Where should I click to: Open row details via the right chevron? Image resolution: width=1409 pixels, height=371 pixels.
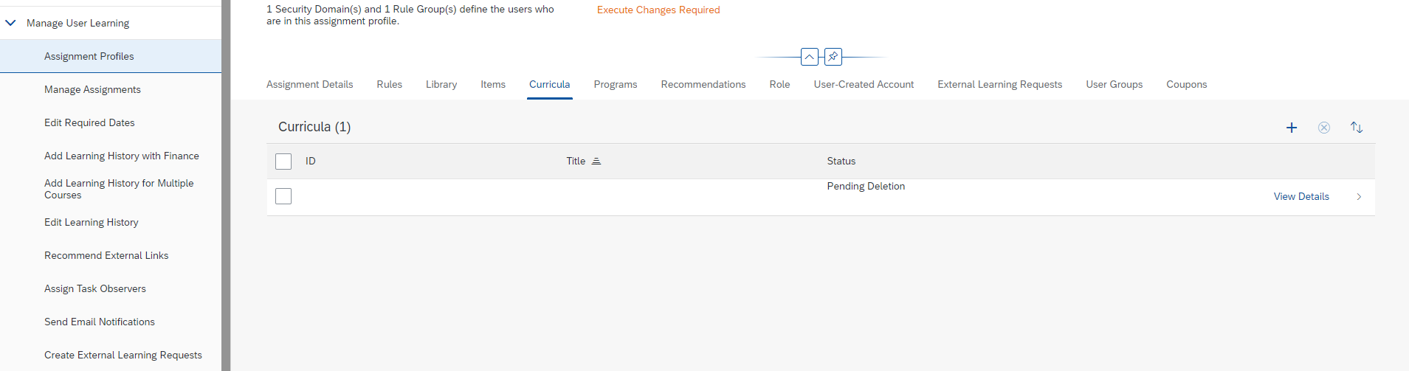pyautogui.click(x=1359, y=197)
